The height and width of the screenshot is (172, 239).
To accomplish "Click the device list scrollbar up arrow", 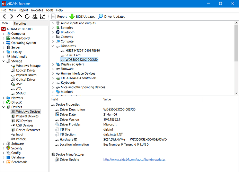I will 236,23.
